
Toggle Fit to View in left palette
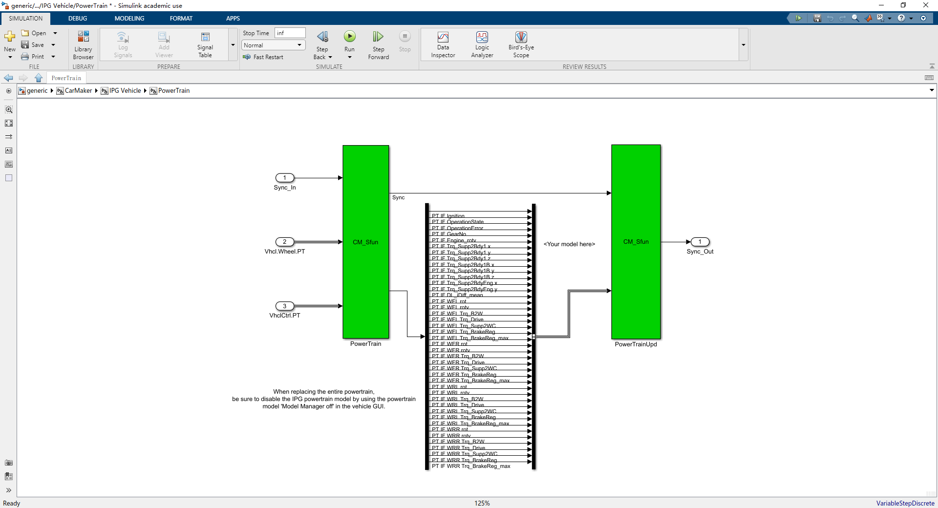tap(9, 124)
